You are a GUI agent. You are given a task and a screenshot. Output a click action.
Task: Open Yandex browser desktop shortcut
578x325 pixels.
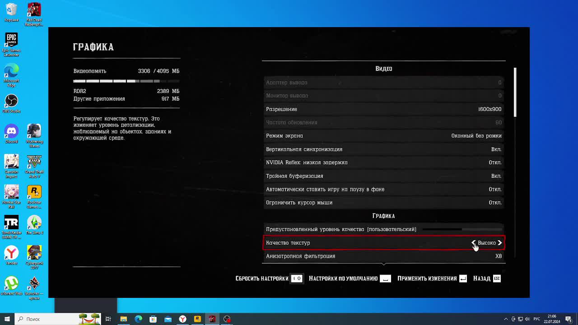(11, 255)
